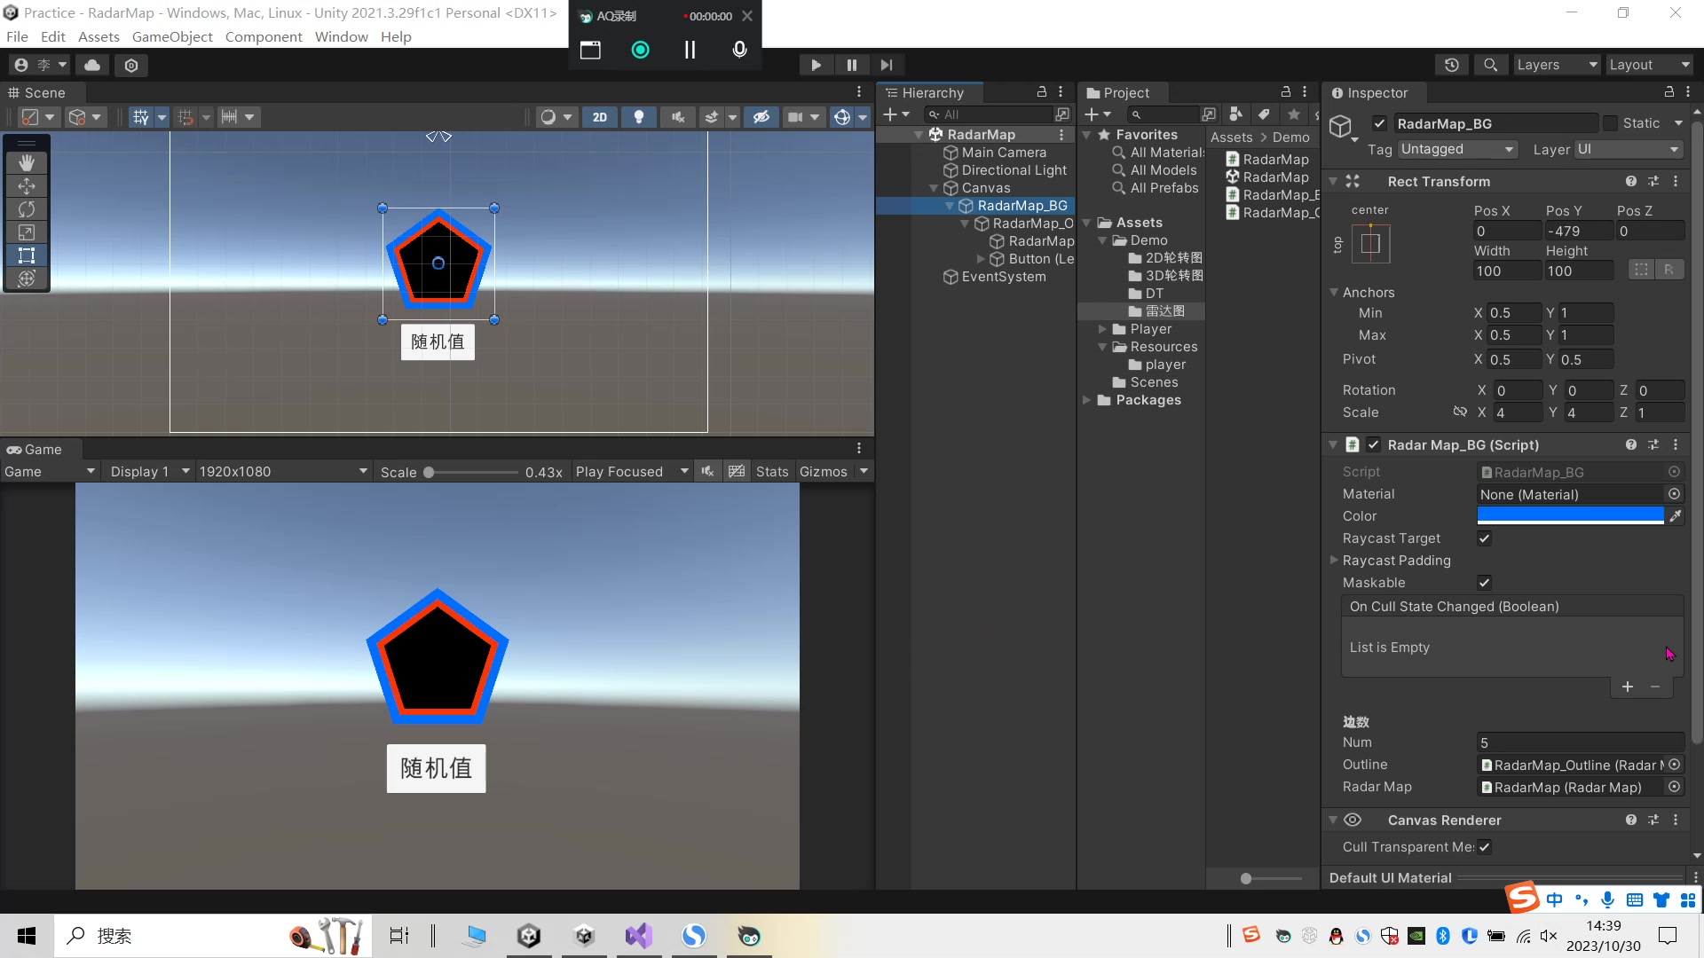Click the Step forward button

[886, 65]
